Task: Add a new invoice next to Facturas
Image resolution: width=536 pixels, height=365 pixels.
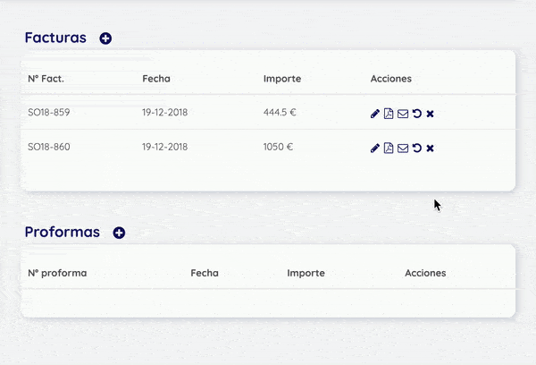Action: (105, 38)
